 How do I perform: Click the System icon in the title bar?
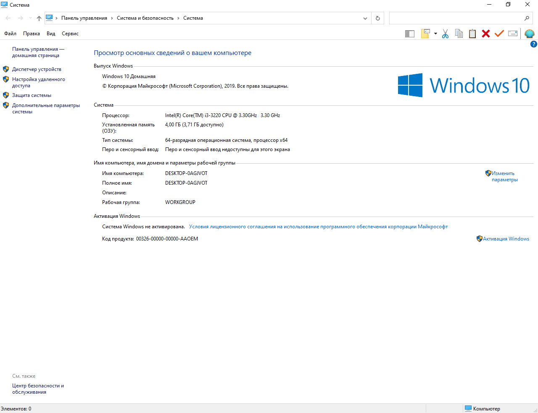[x=4, y=5]
